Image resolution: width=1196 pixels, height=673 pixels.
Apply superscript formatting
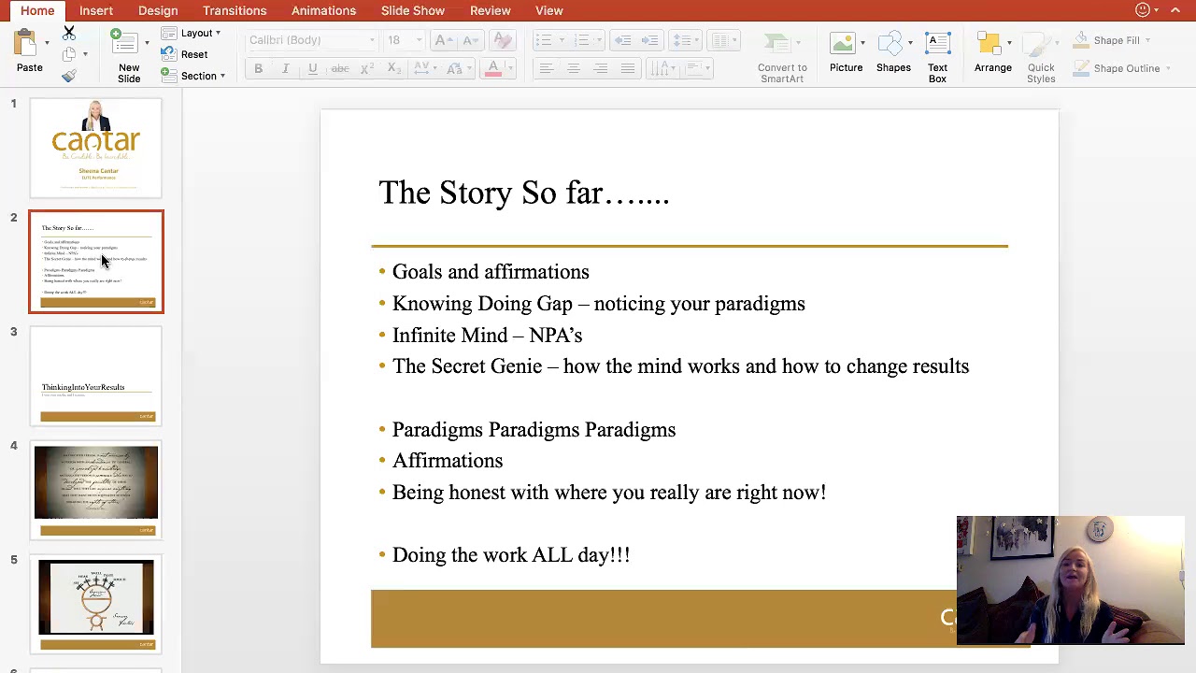pos(367,68)
